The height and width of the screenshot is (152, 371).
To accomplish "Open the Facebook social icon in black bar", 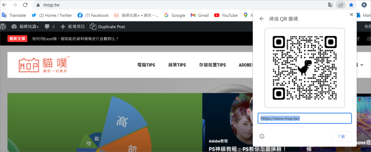I will point(358,39).
